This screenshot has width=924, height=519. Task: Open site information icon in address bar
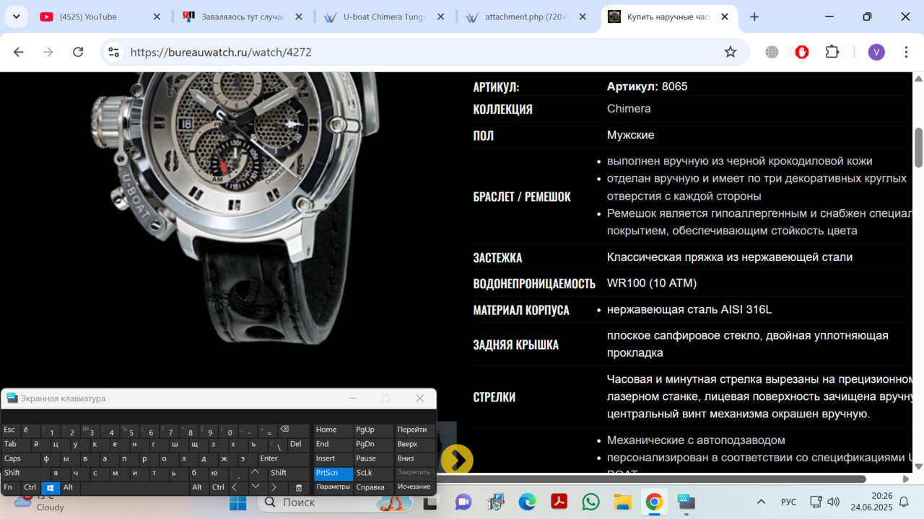[x=113, y=52]
